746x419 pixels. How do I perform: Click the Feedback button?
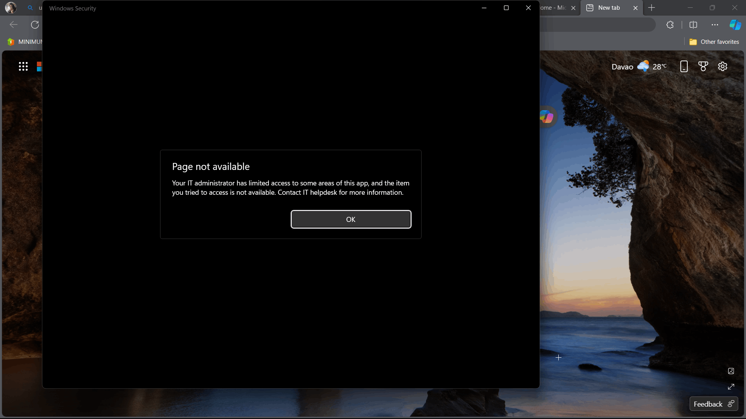pos(713,404)
